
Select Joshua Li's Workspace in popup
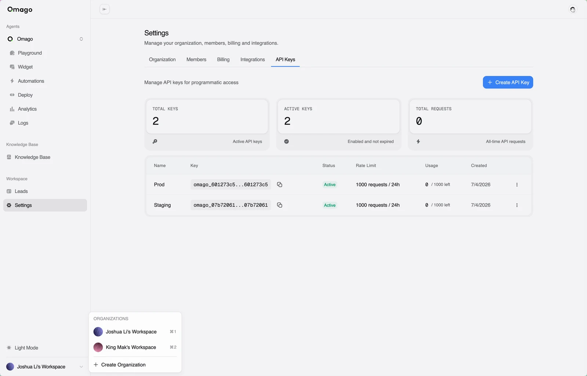[x=135, y=332]
